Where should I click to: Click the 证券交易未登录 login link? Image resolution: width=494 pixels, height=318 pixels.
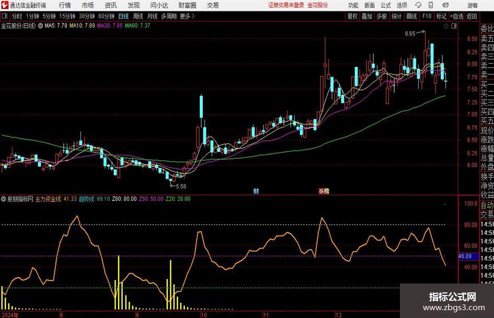coord(286,5)
